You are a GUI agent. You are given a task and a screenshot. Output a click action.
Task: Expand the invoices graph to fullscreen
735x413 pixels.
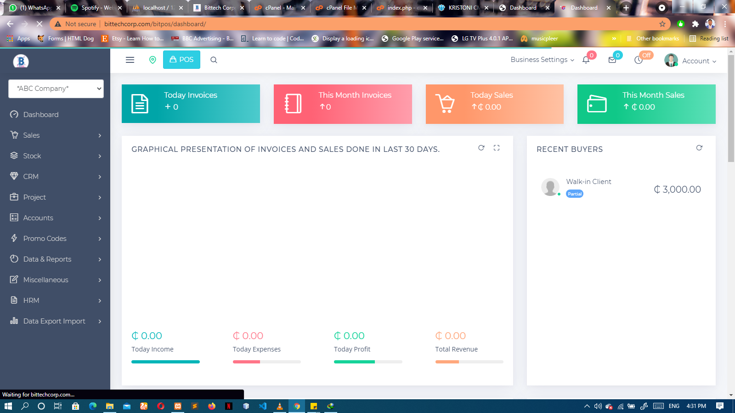tap(497, 148)
